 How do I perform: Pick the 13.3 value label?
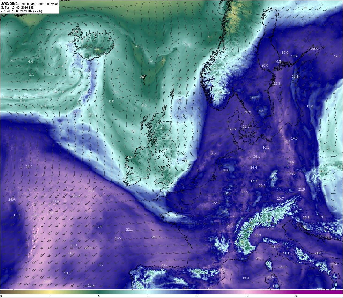point(260,111)
